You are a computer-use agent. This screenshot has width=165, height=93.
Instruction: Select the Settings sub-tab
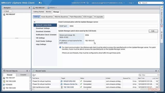pos(37,17)
